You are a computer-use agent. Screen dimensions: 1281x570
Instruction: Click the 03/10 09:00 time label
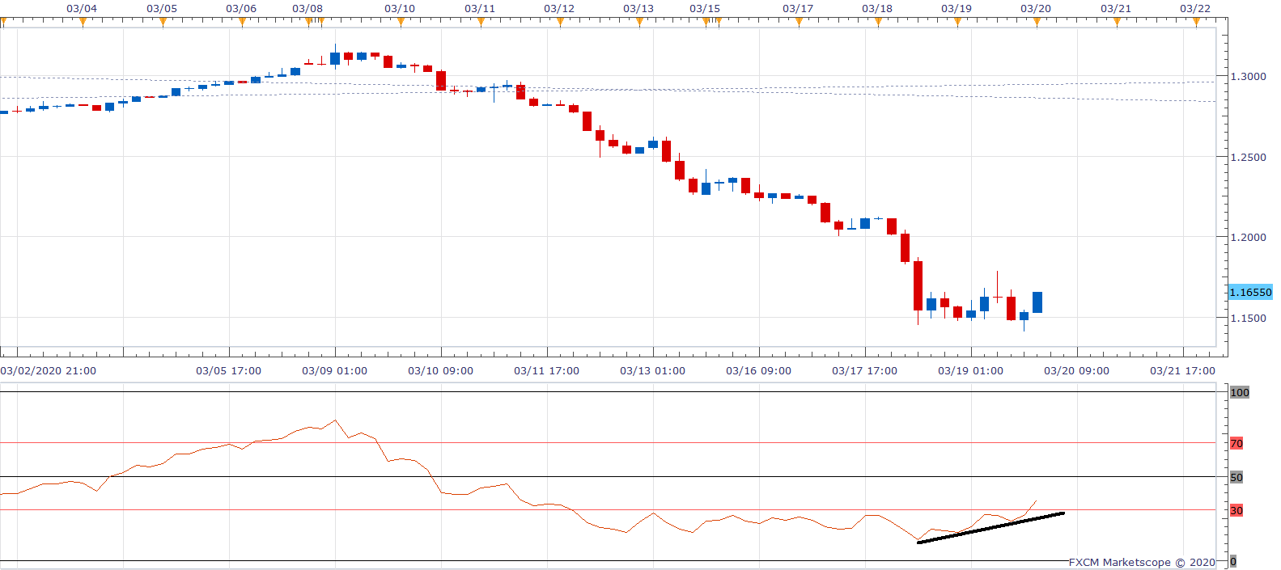[x=441, y=370]
